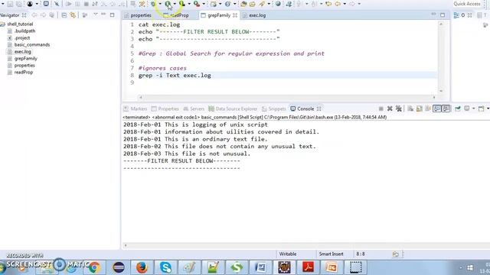Close the Console view tab

[x=318, y=108]
